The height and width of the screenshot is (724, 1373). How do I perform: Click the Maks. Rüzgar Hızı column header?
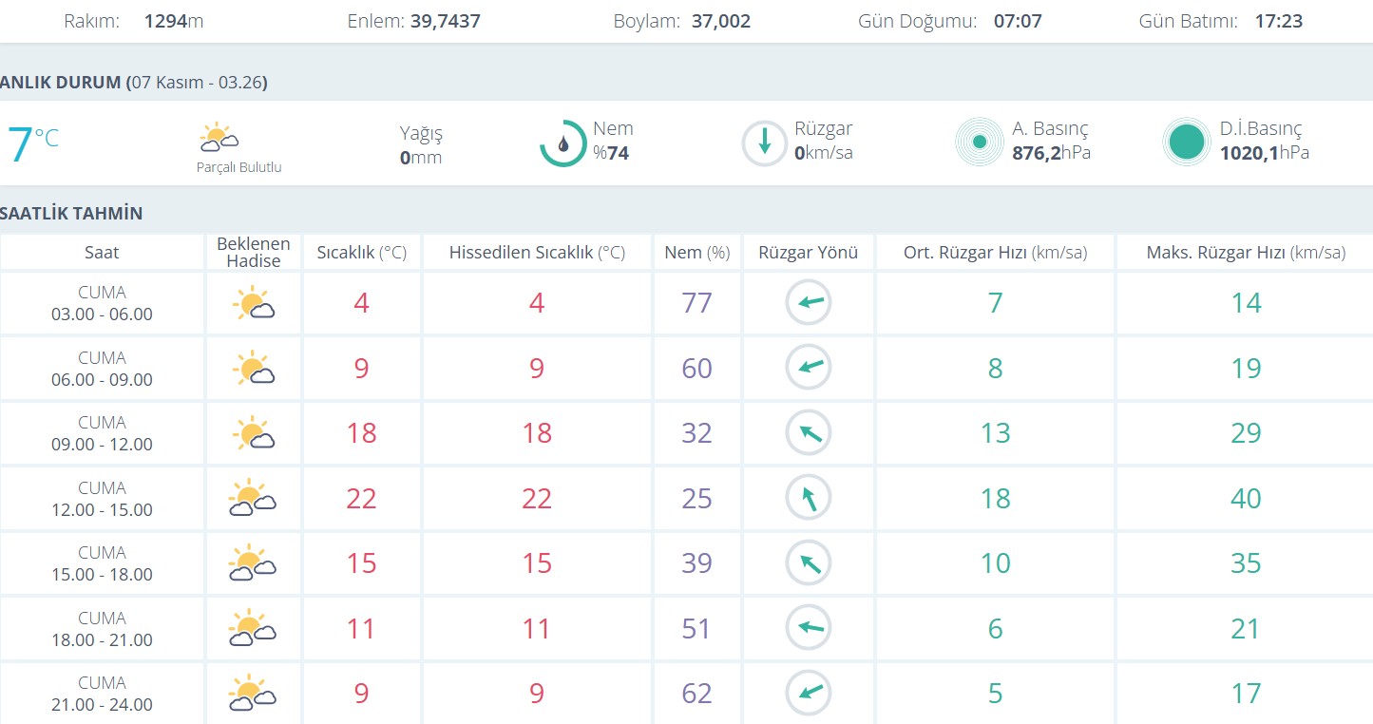[1245, 253]
